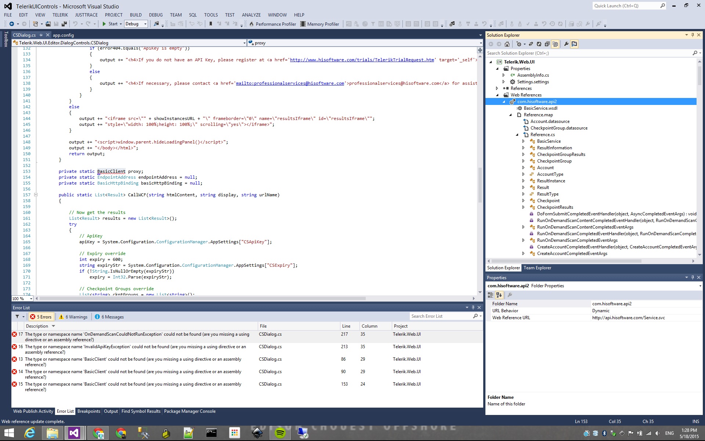Screen dimensions: 705x441
Task: Expand the References tree node
Action: point(497,88)
